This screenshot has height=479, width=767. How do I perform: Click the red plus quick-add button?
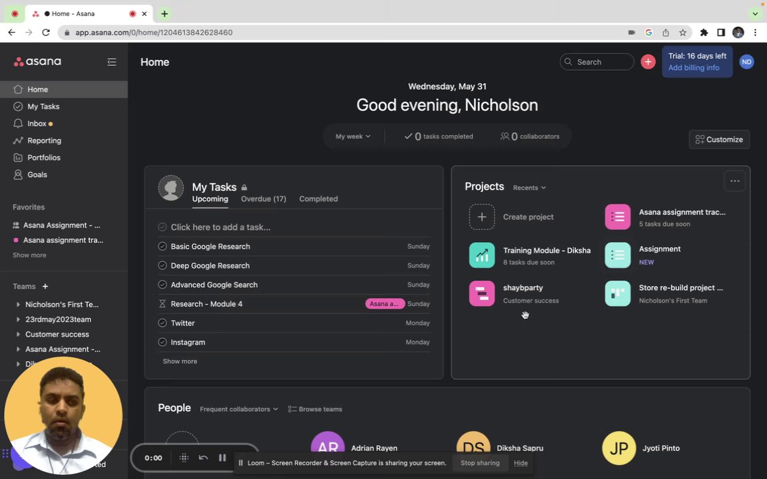[x=648, y=62]
